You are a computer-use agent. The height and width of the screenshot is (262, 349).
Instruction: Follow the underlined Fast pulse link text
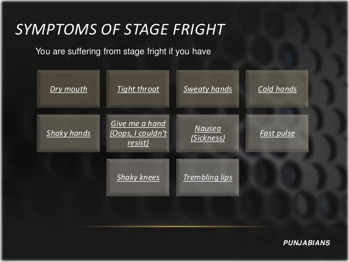(277, 133)
